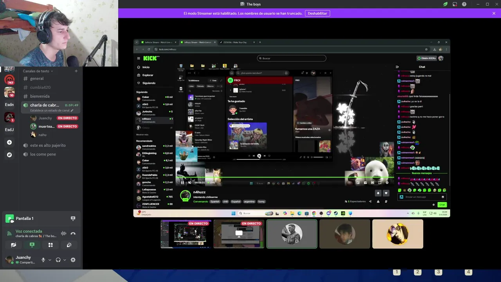
Task: Enable notifications with the bell button
Action: (x=378, y=193)
